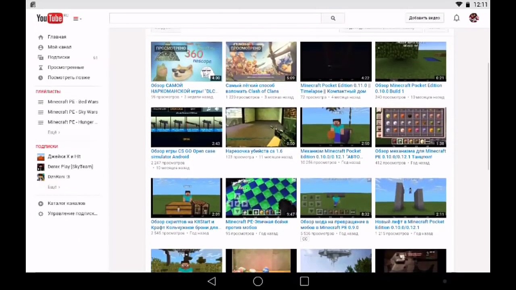Open the dark Timelapse video thumbnail
The height and width of the screenshot is (290, 516).
click(336, 62)
